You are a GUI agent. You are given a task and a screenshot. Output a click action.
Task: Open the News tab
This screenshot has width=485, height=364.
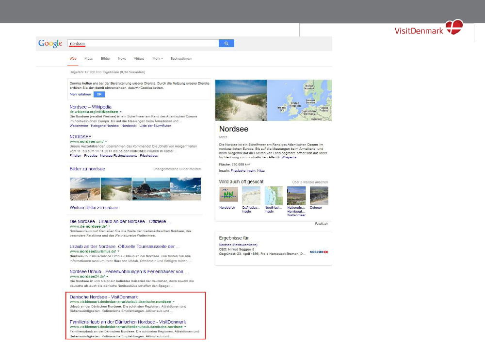(122, 59)
